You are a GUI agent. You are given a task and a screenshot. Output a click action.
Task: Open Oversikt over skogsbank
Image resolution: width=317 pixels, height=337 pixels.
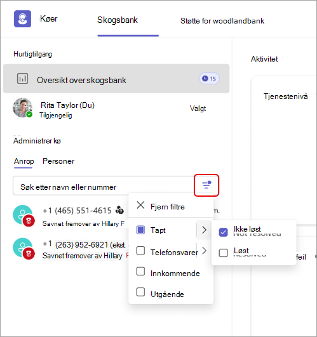[x=116, y=79]
